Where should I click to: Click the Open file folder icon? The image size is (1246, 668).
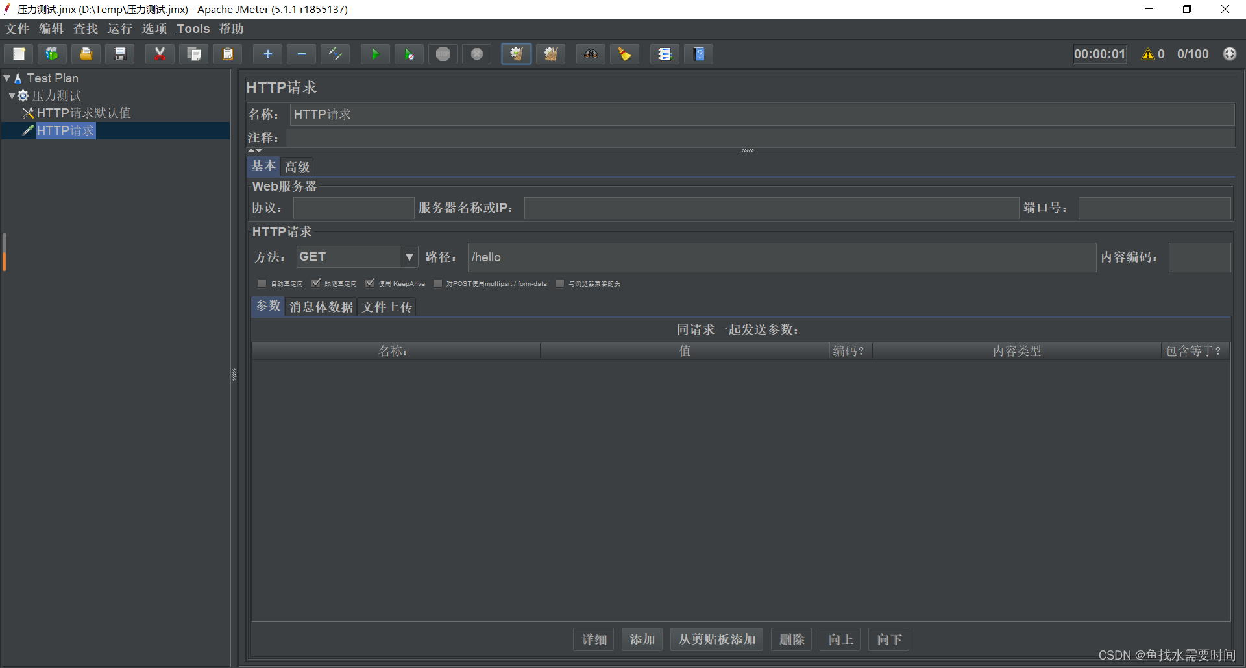coord(86,54)
